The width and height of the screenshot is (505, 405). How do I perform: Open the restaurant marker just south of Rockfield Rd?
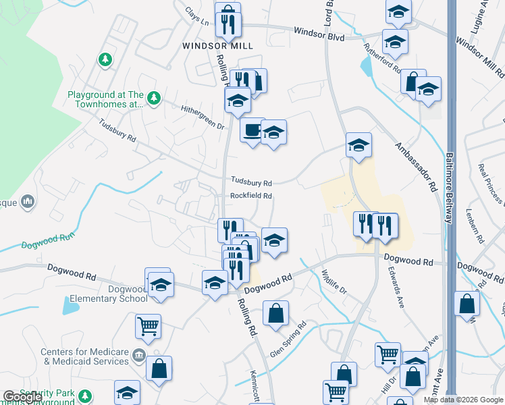click(230, 232)
